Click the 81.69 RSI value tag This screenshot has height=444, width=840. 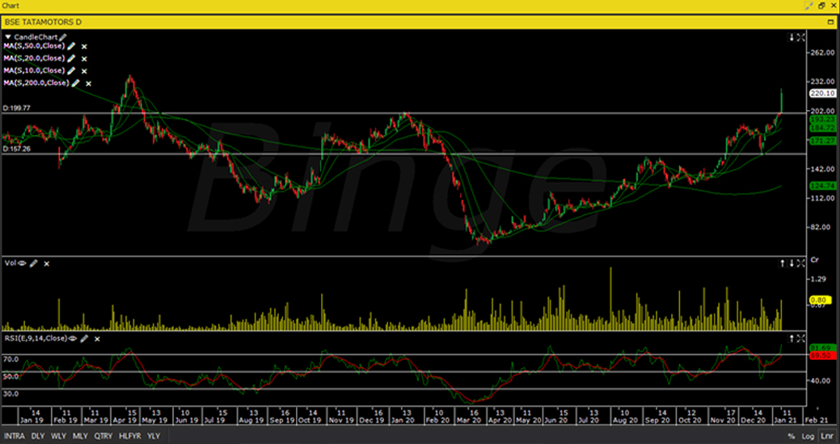pyautogui.click(x=823, y=348)
